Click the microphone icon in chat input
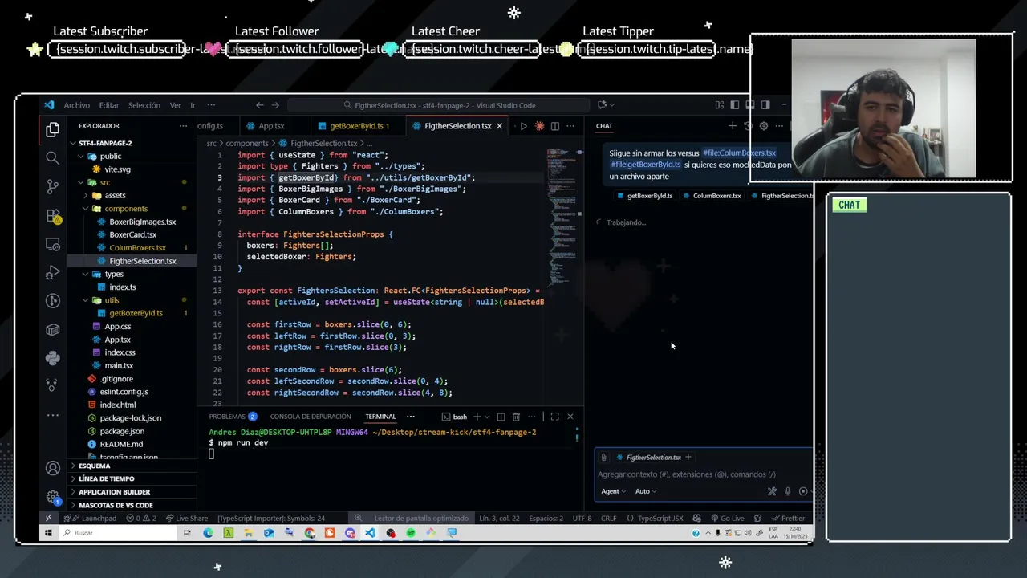 click(788, 491)
